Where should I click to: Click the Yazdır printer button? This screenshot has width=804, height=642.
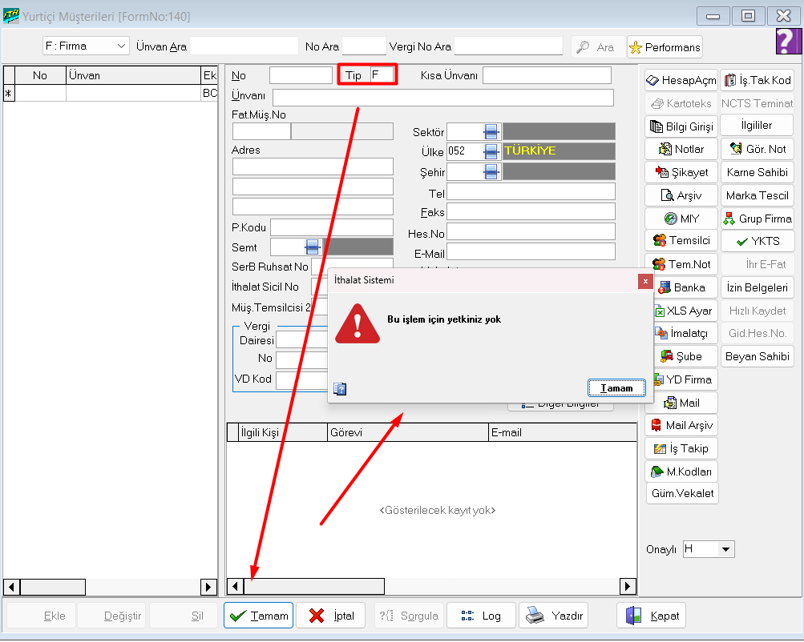[x=555, y=616]
